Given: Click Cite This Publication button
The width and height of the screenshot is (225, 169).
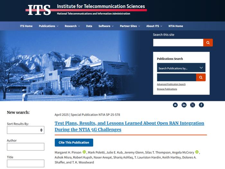Looking at the screenshot, I should point(74,142).
